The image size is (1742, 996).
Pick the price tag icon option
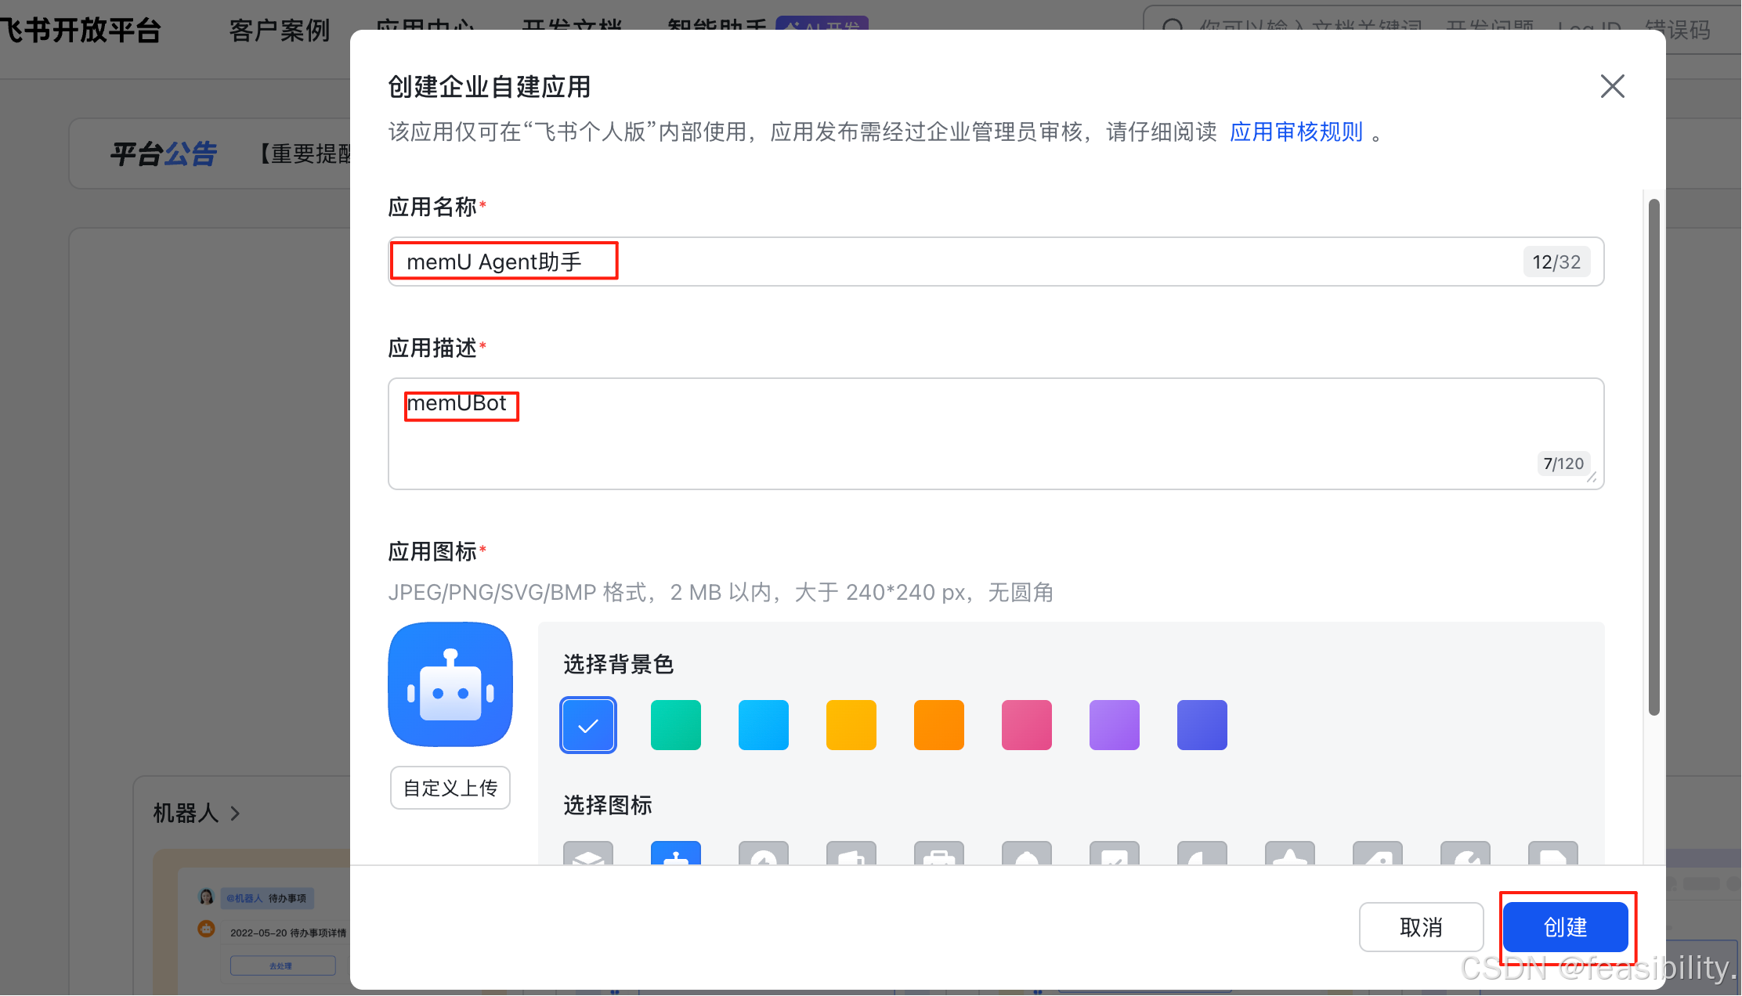tap(1377, 853)
